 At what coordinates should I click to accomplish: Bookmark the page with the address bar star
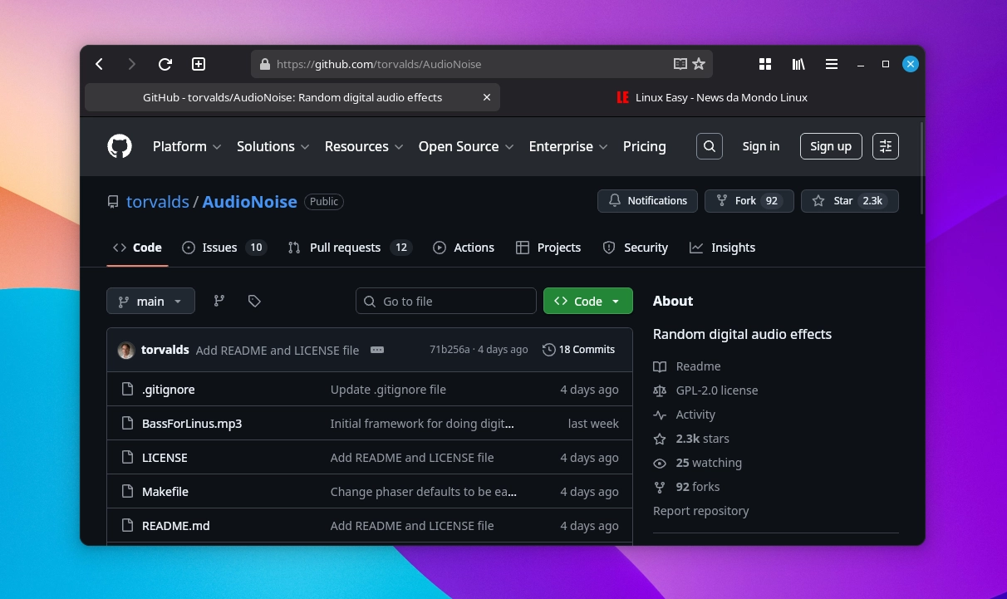pyautogui.click(x=698, y=63)
